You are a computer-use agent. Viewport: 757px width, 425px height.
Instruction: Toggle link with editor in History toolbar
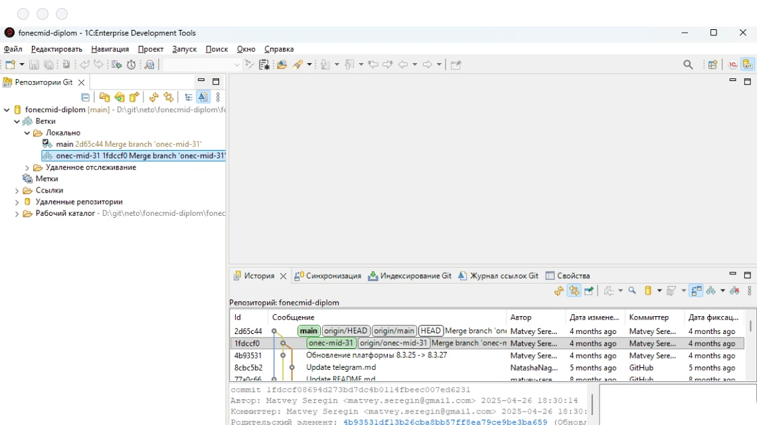click(574, 291)
